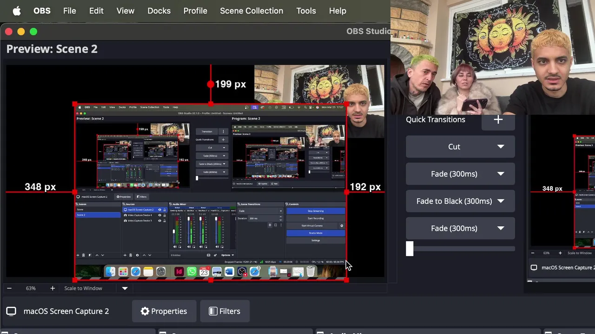
Task: Open the Cut quick transition dropdown
Action: coord(460,147)
